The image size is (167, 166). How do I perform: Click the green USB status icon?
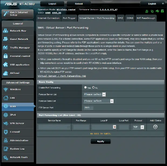pyautogui.click(x=157, y=11)
